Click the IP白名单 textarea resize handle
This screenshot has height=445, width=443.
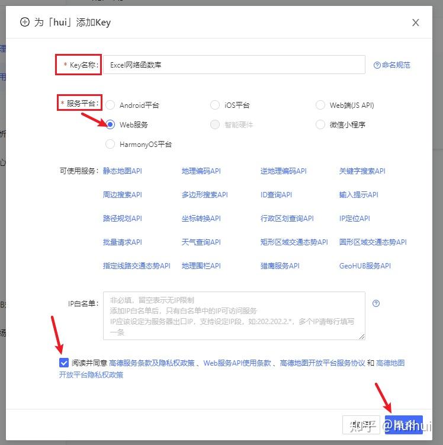pyautogui.click(x=362, y=337)
